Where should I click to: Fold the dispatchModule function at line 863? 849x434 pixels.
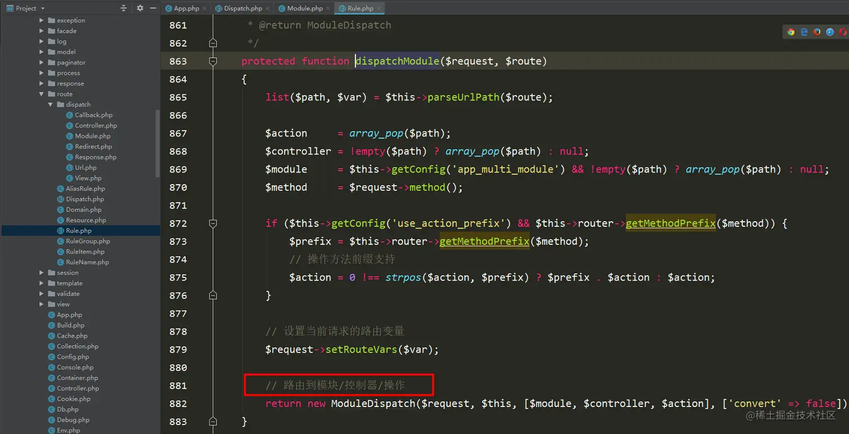click(213, 61)
